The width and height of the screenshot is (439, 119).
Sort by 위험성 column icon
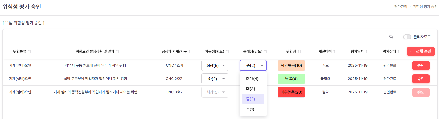(299, 52)
